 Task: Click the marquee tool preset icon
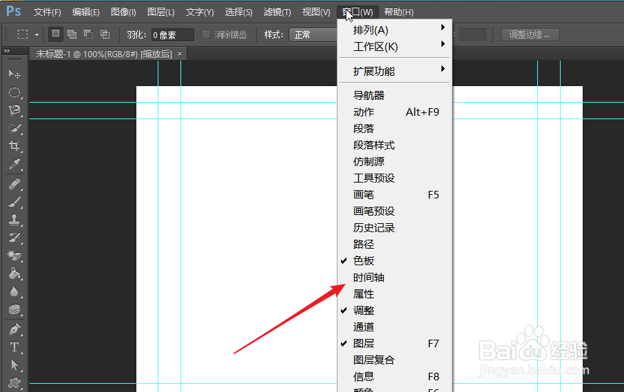[x=23, y=34]
